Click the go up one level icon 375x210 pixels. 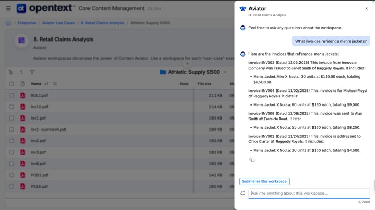21,72
